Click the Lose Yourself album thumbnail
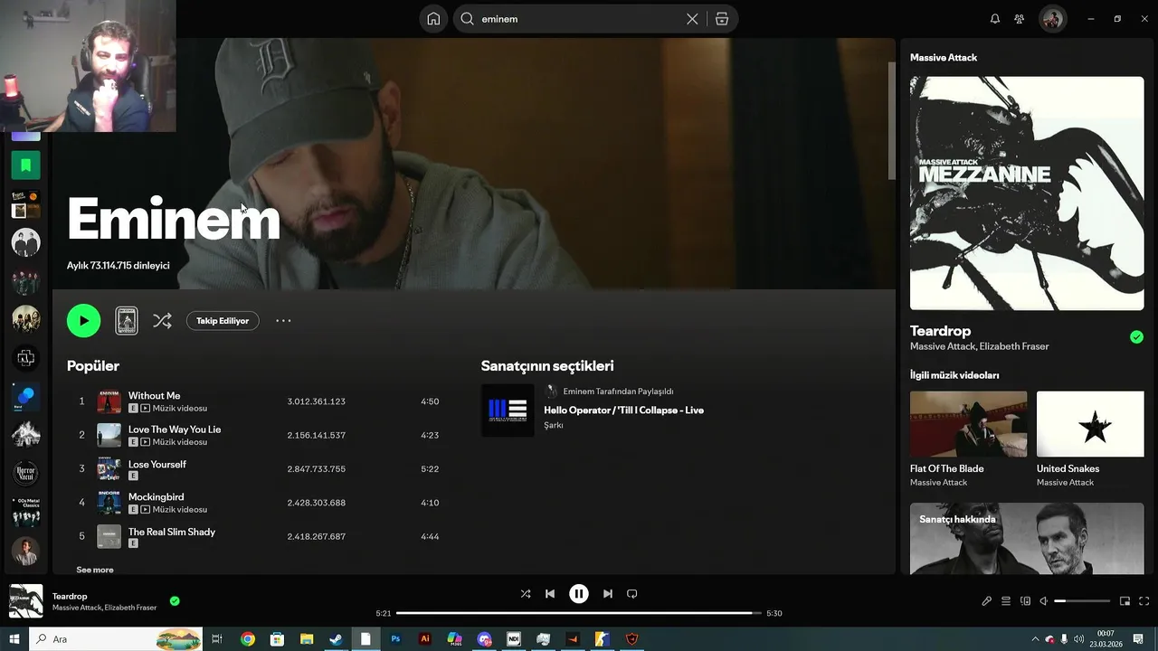Screen dimensions: 1158x651 pyautogui.click(x=109, y=468)
